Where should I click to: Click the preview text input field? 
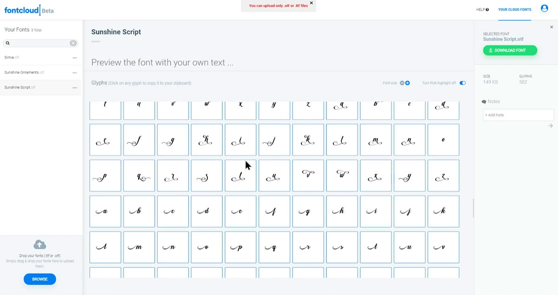coord(278,62)
